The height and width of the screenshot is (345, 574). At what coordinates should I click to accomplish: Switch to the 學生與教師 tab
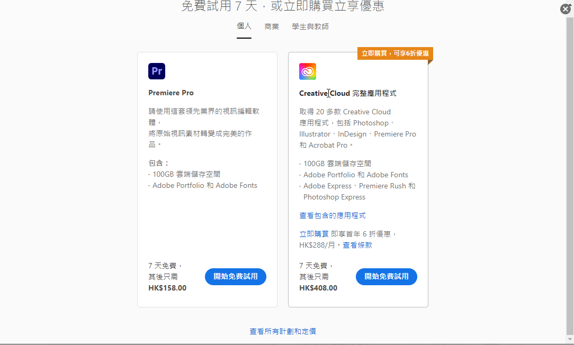[x=310, y=26]
